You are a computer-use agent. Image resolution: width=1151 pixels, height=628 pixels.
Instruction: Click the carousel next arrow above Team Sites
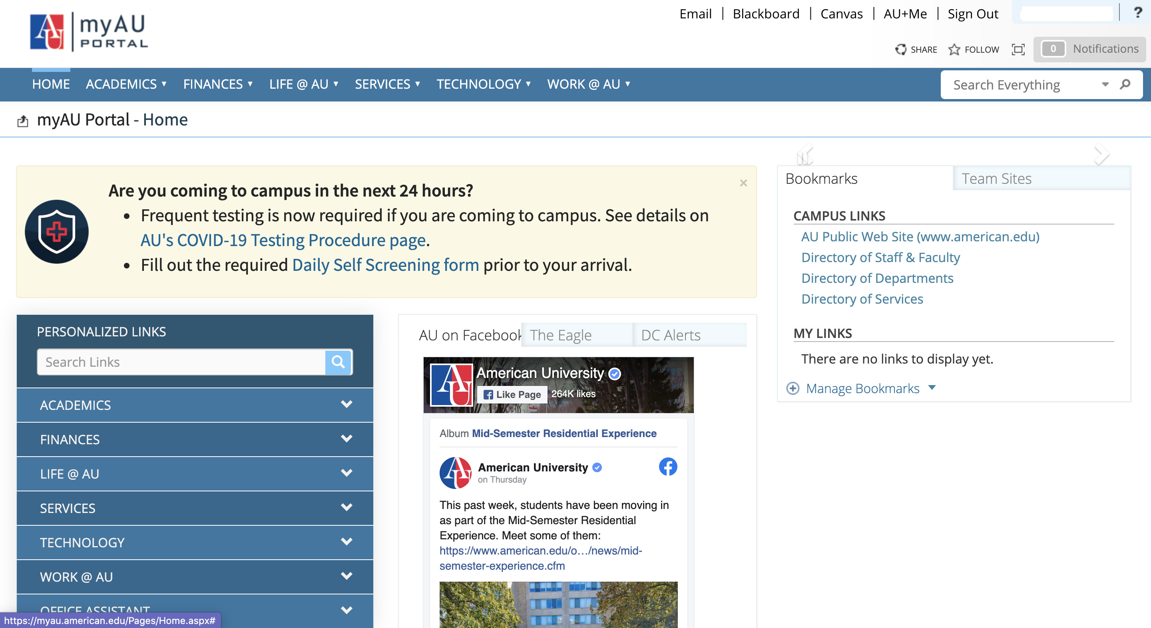click(1101, 155)
